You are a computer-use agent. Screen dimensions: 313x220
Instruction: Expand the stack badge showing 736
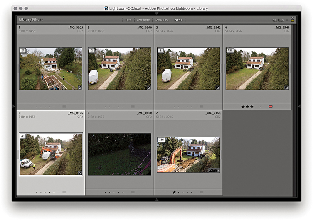161,139
